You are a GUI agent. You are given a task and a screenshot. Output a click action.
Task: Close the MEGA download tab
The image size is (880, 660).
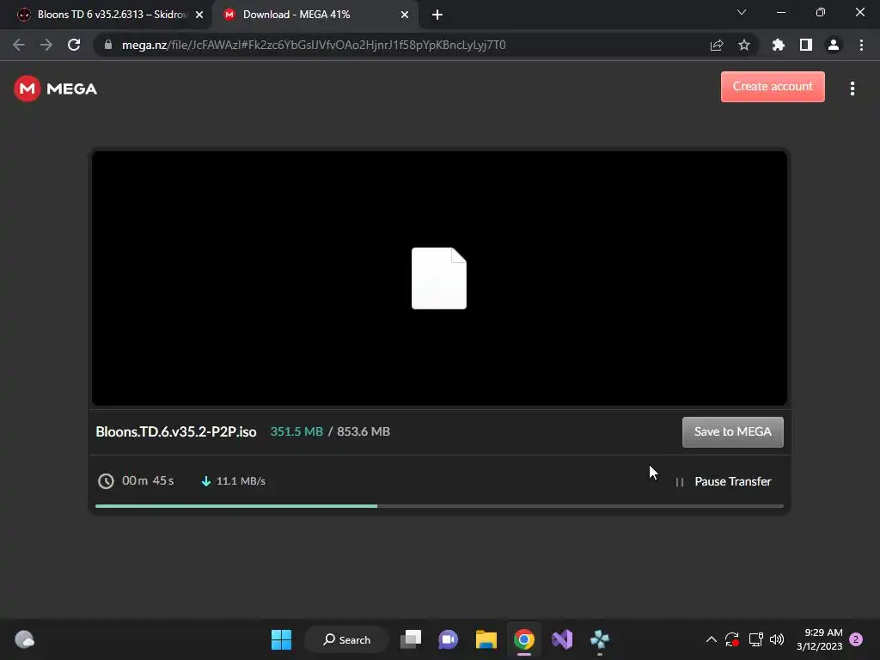click(405, 15)
